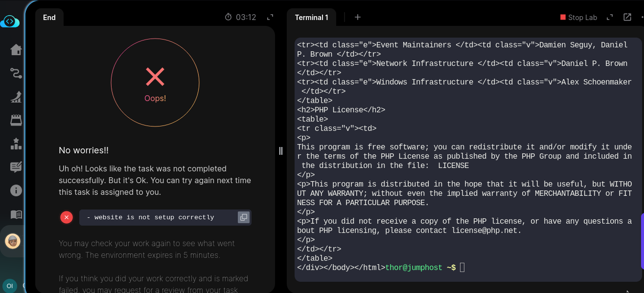Open the learning path route icon

(16, 73)
